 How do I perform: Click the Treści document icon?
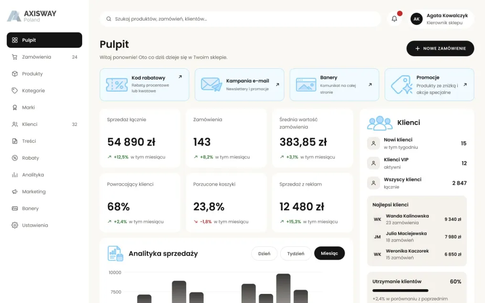(14, 141)
